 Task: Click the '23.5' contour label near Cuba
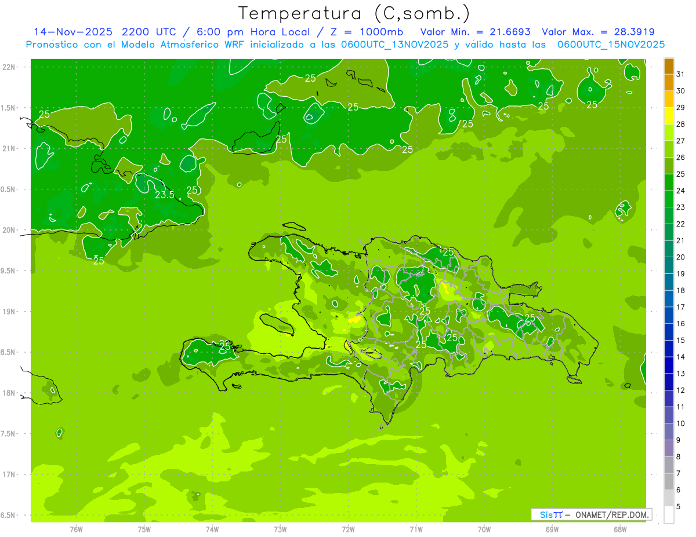click(x=165, y=195)
